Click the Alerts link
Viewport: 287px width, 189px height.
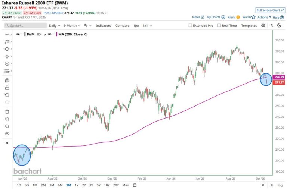[232, 17]
